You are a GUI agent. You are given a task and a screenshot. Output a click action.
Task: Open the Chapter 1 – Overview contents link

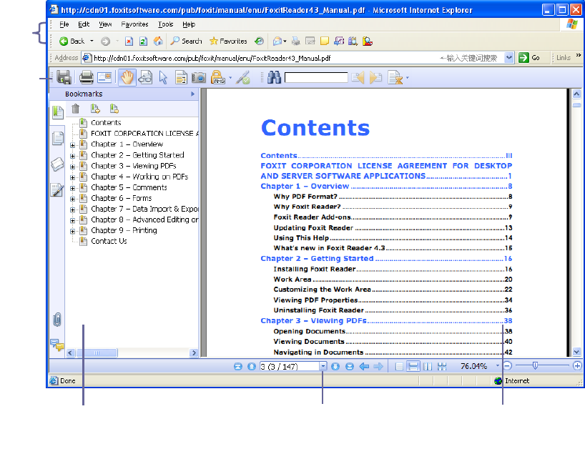(x=386, y=186)
